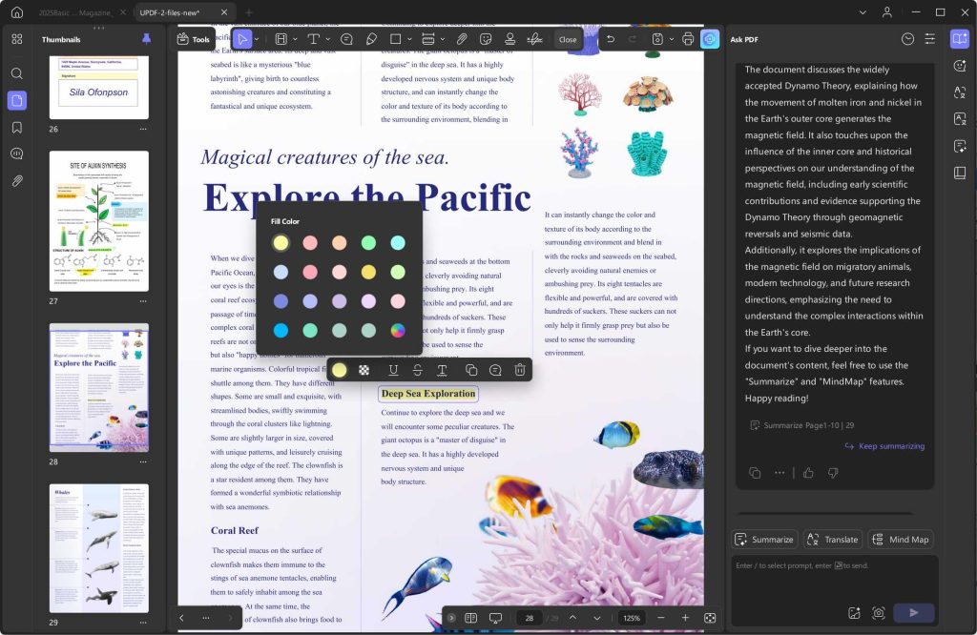The width and height of the screenshot is (977, 635).
Task: Open the bookmarks panel in the left sidebar
Action: [x=16, y=127]
